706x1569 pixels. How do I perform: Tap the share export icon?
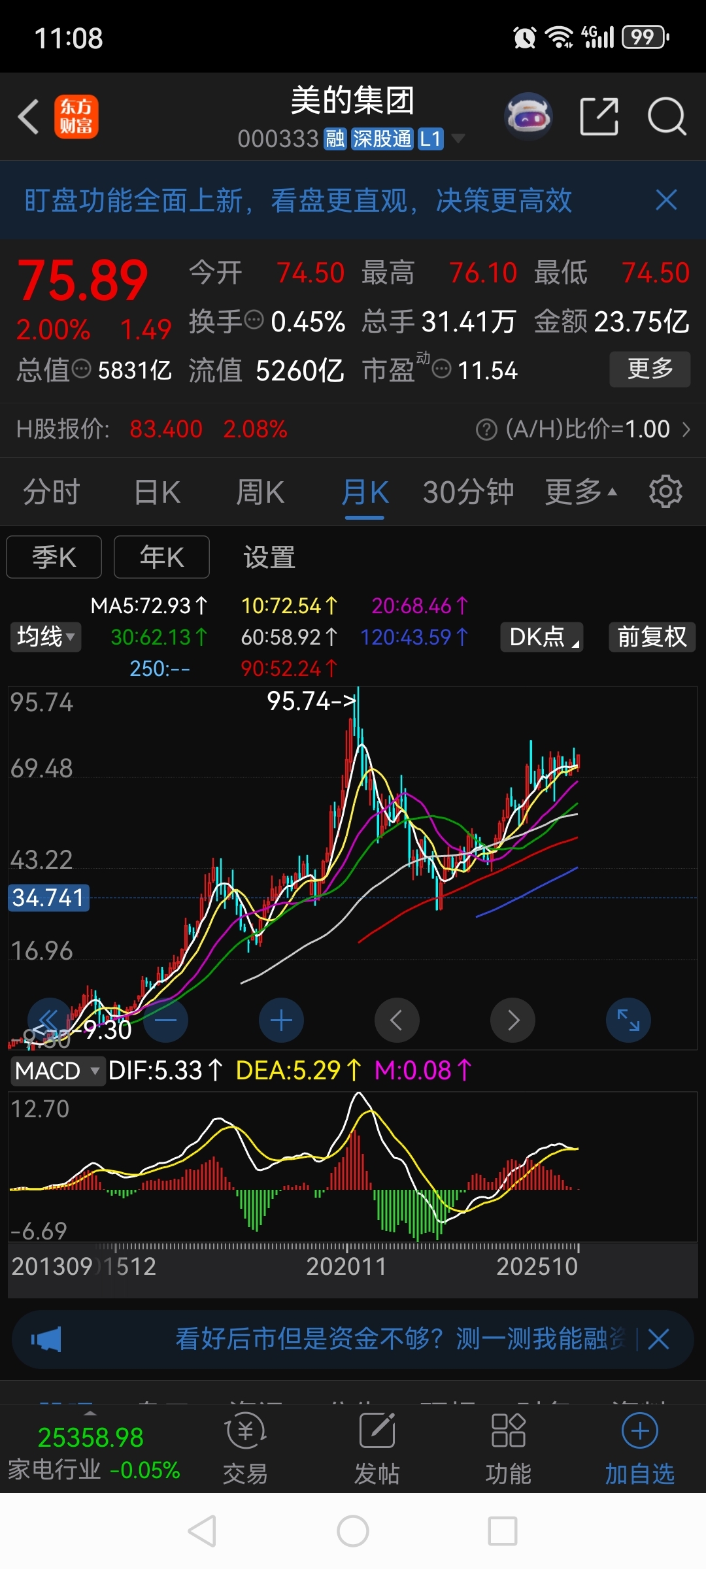tap(599, 117)
